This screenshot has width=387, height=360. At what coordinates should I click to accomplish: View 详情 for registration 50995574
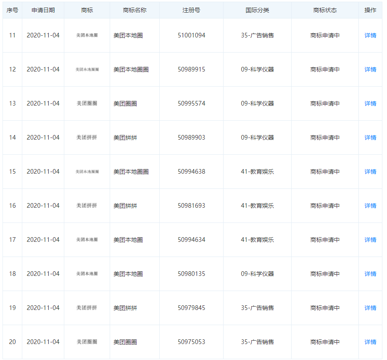(x=370, y=103)
